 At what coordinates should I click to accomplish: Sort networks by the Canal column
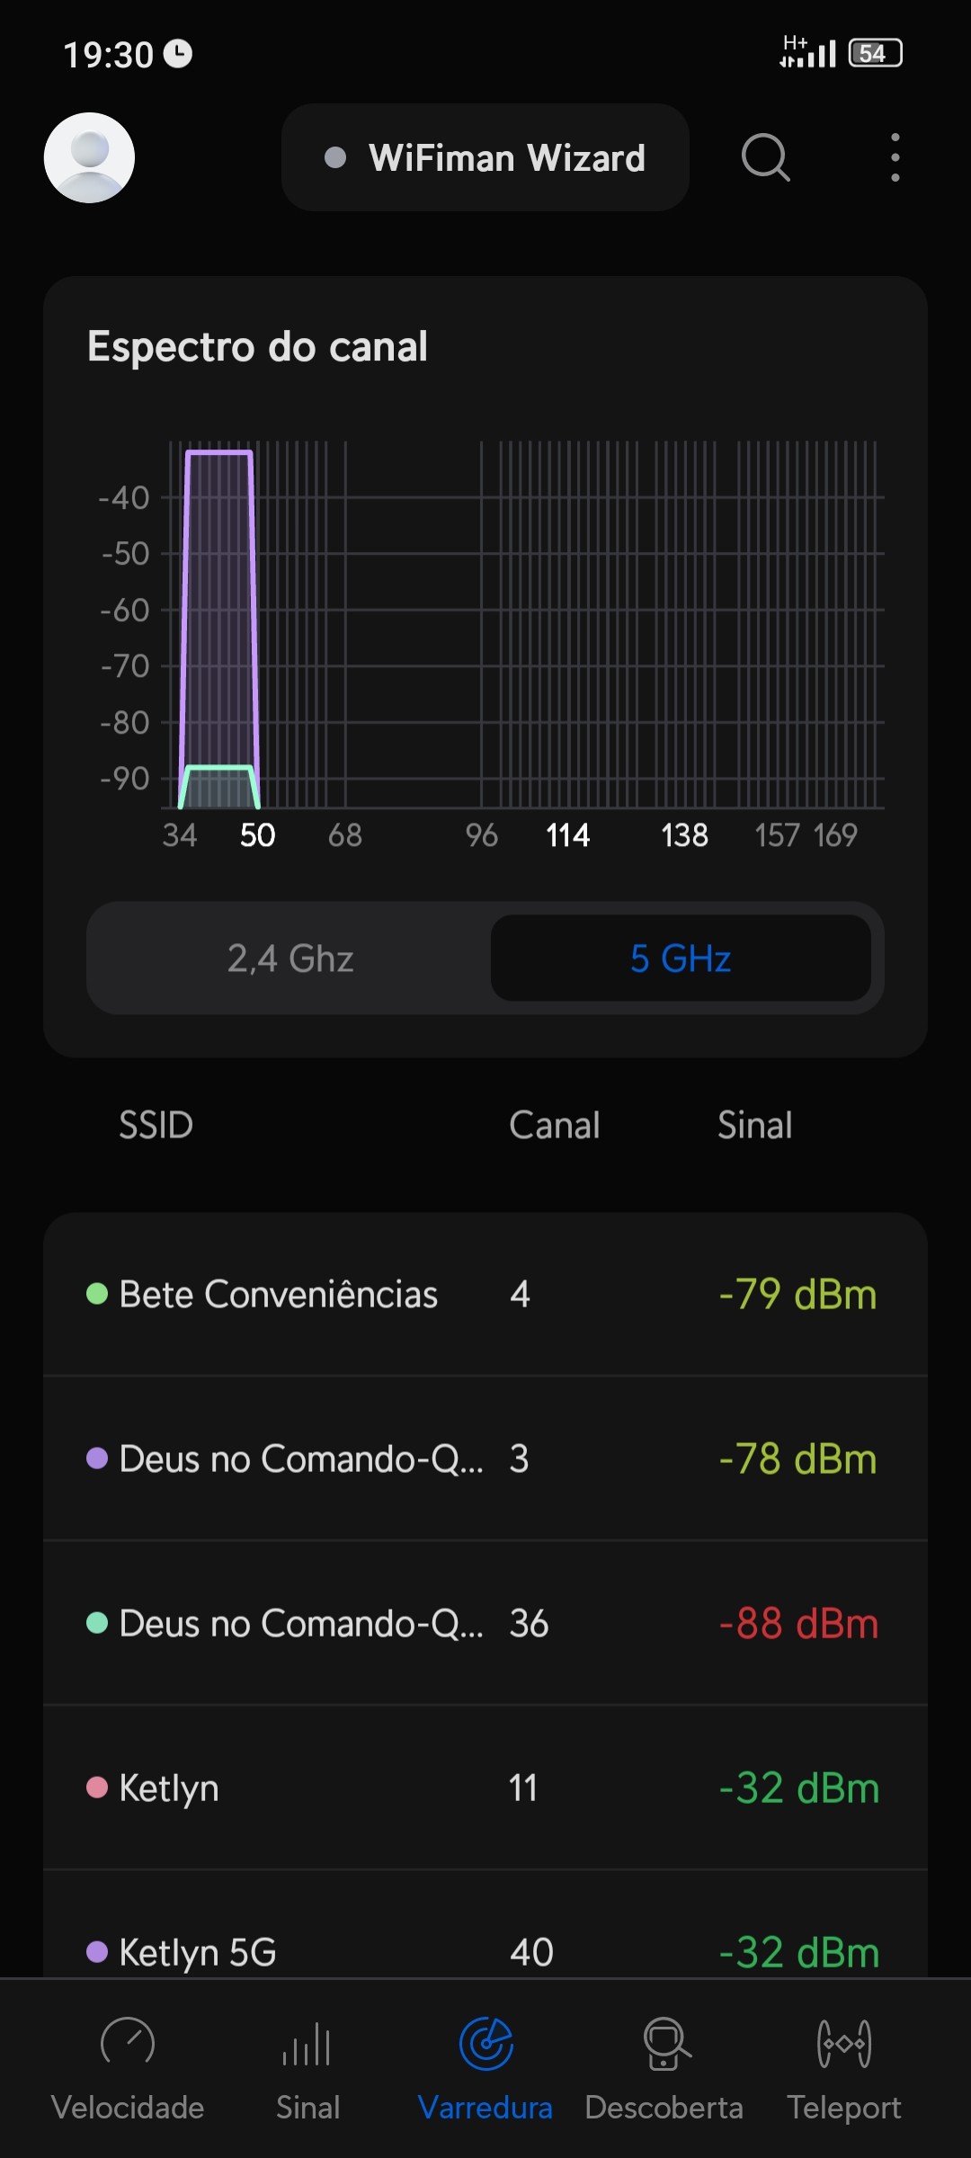click(554, 1125)
